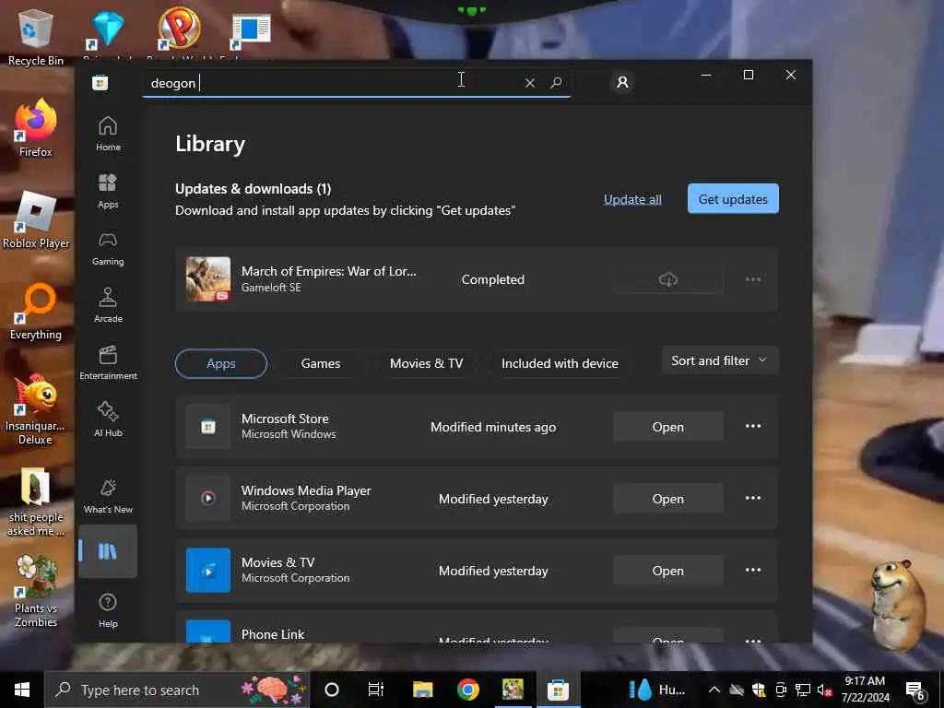Select the Movies & TV filter tab
944x708 pixels.
426,363
